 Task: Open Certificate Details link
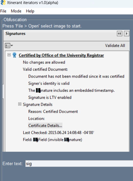click(x=45, y=126)
